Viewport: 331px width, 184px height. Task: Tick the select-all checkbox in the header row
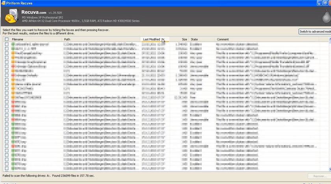pyautogui.click(x=7, y=39)
